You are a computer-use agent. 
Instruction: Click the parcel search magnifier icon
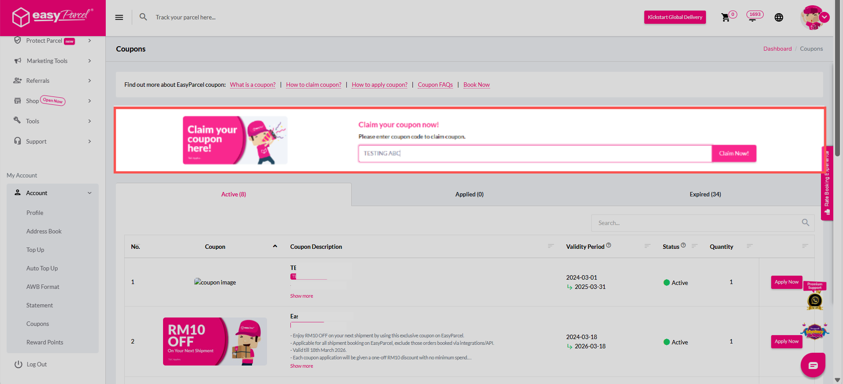click(143, 17)
